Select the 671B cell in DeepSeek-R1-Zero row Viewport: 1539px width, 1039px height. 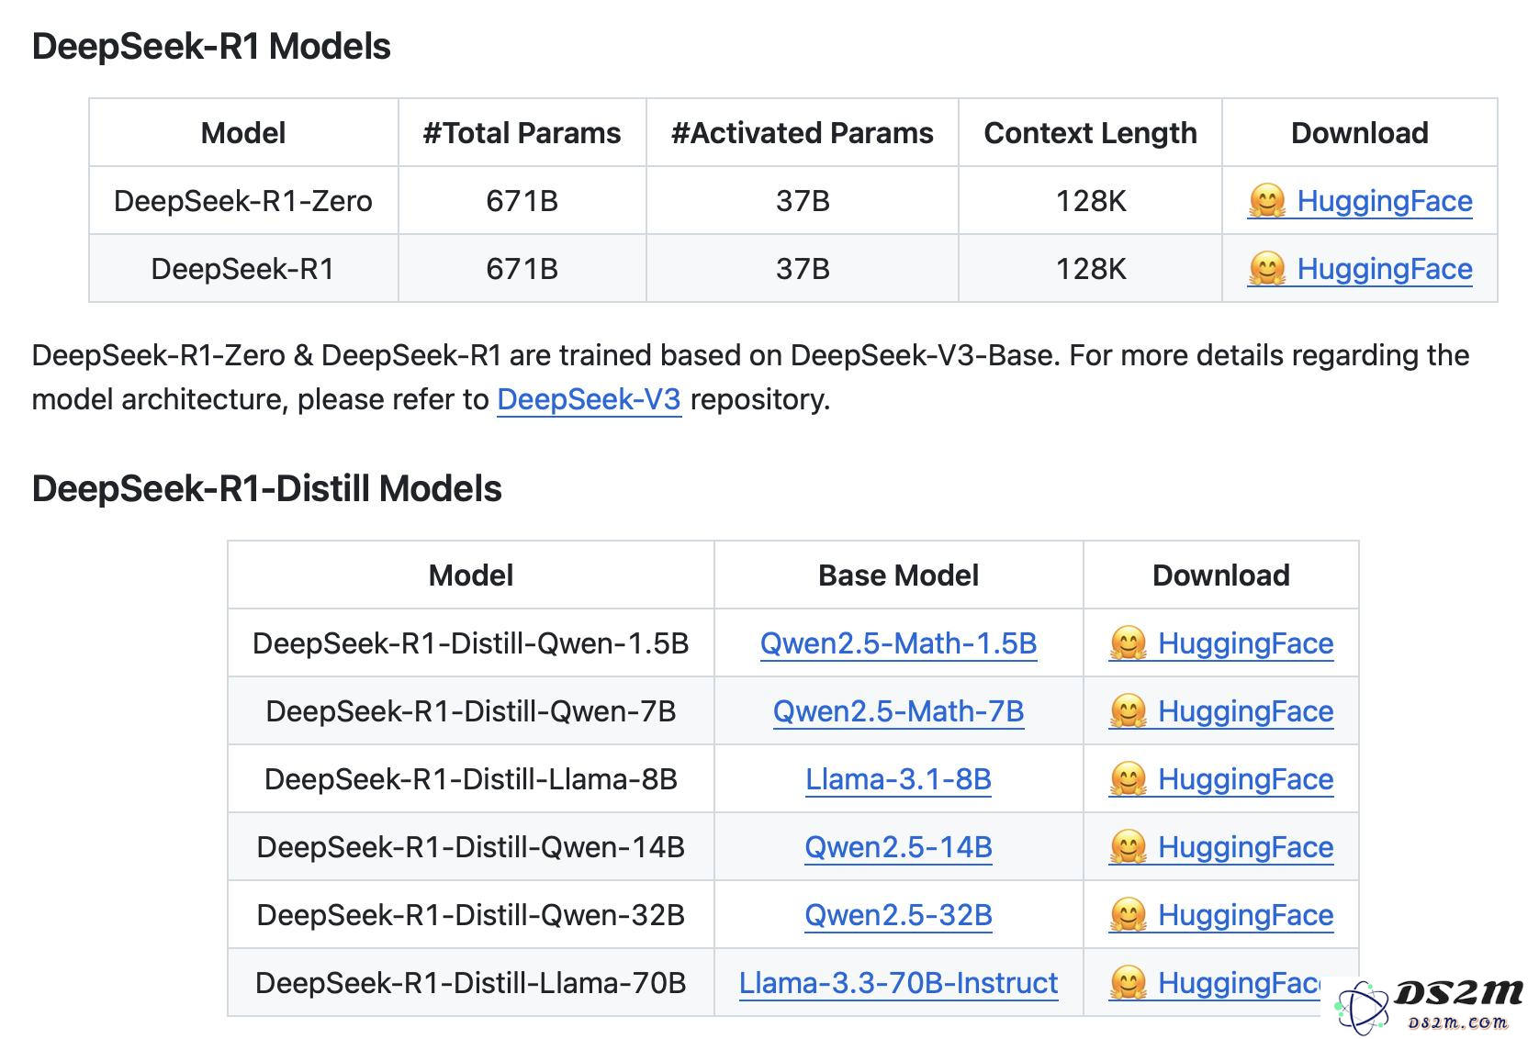[522, 201]
